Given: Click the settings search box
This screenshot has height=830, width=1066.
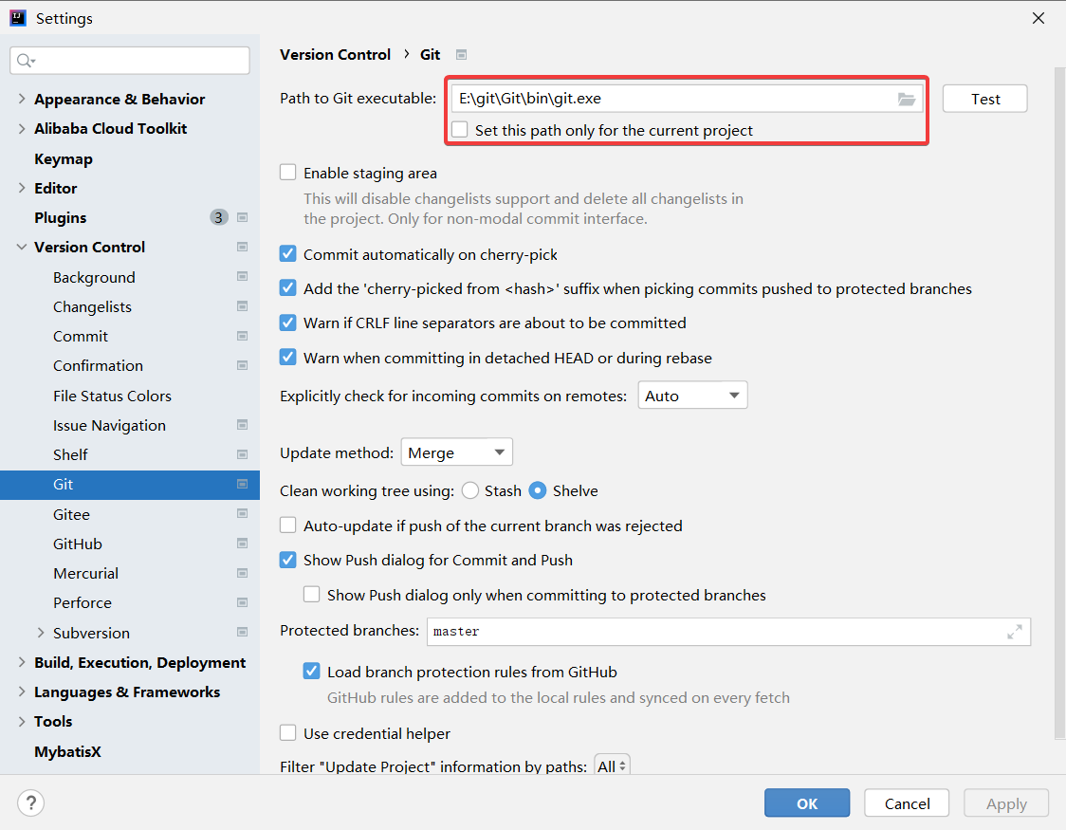Looking at the screenshot, I should [x=130, y=61].
